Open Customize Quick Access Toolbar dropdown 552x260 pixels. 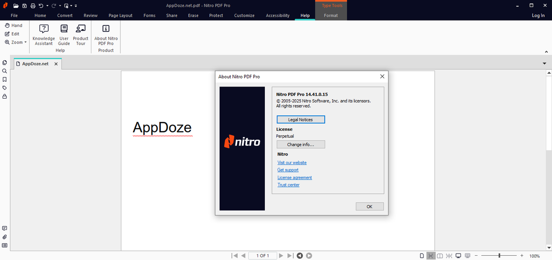(76, 6)
